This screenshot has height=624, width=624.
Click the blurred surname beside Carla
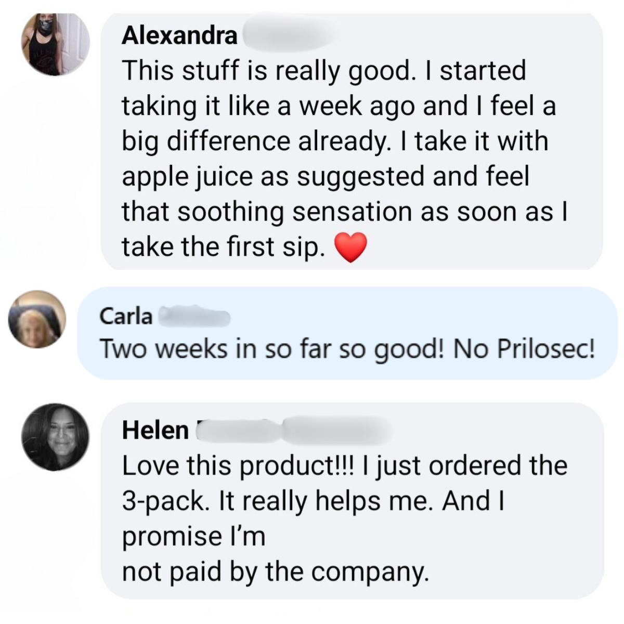(x=193, y=316)
